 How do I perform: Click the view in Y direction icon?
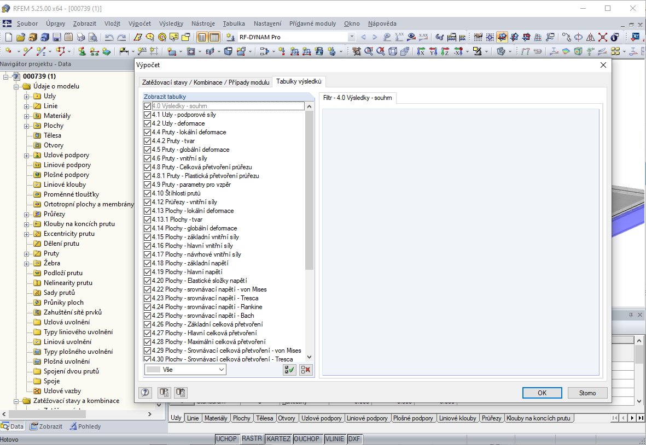click(433, 51)
